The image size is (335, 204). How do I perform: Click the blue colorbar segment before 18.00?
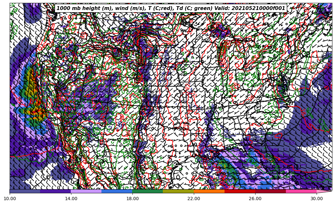pos(117,191)
